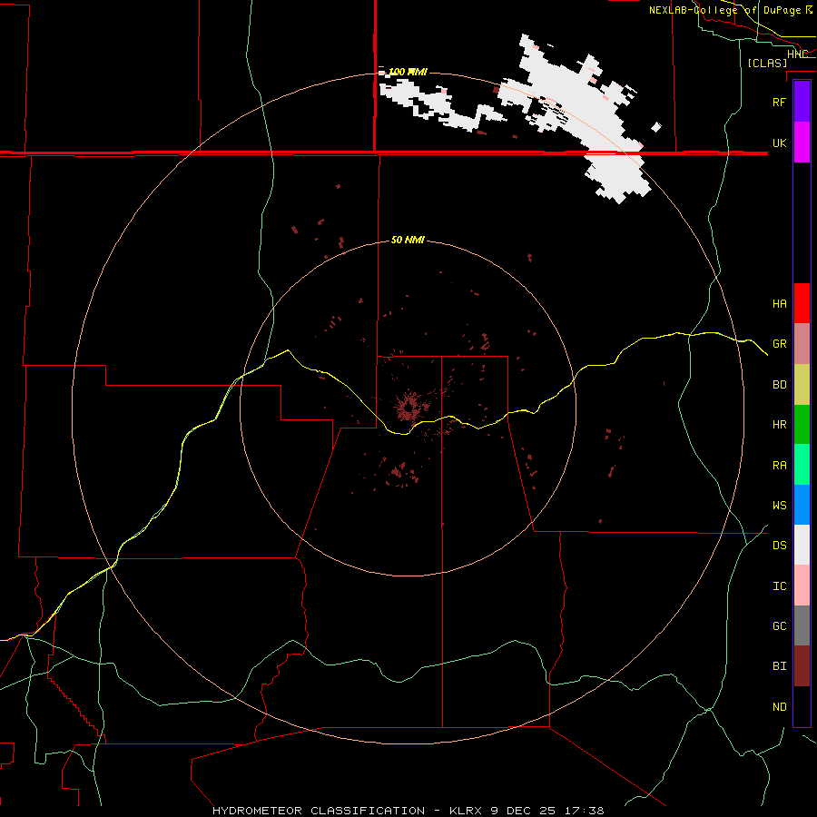This screenshot has width=817, height=817.
Task: Click the "NEXLAB-College of DuPage" credit text
Action: tap(724, 10)
